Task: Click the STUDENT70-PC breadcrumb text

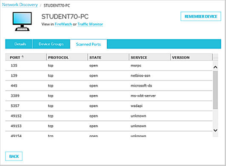Action: [57, 6]
